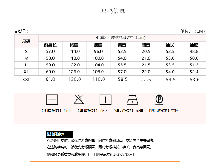Image resolution: width=222 pixels, height=168 pixels.
Task: Click the dry flat care symbol icon
Action: click(52, 100)
